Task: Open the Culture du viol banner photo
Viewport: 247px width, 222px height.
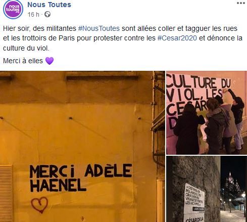Action: pyautogui.click(x=207, y=113)
